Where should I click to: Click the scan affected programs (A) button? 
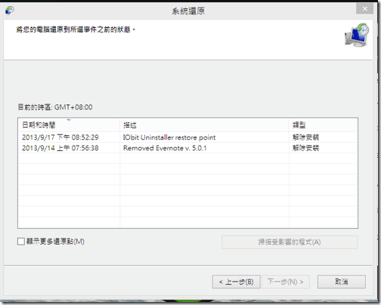tap(290, 242)
